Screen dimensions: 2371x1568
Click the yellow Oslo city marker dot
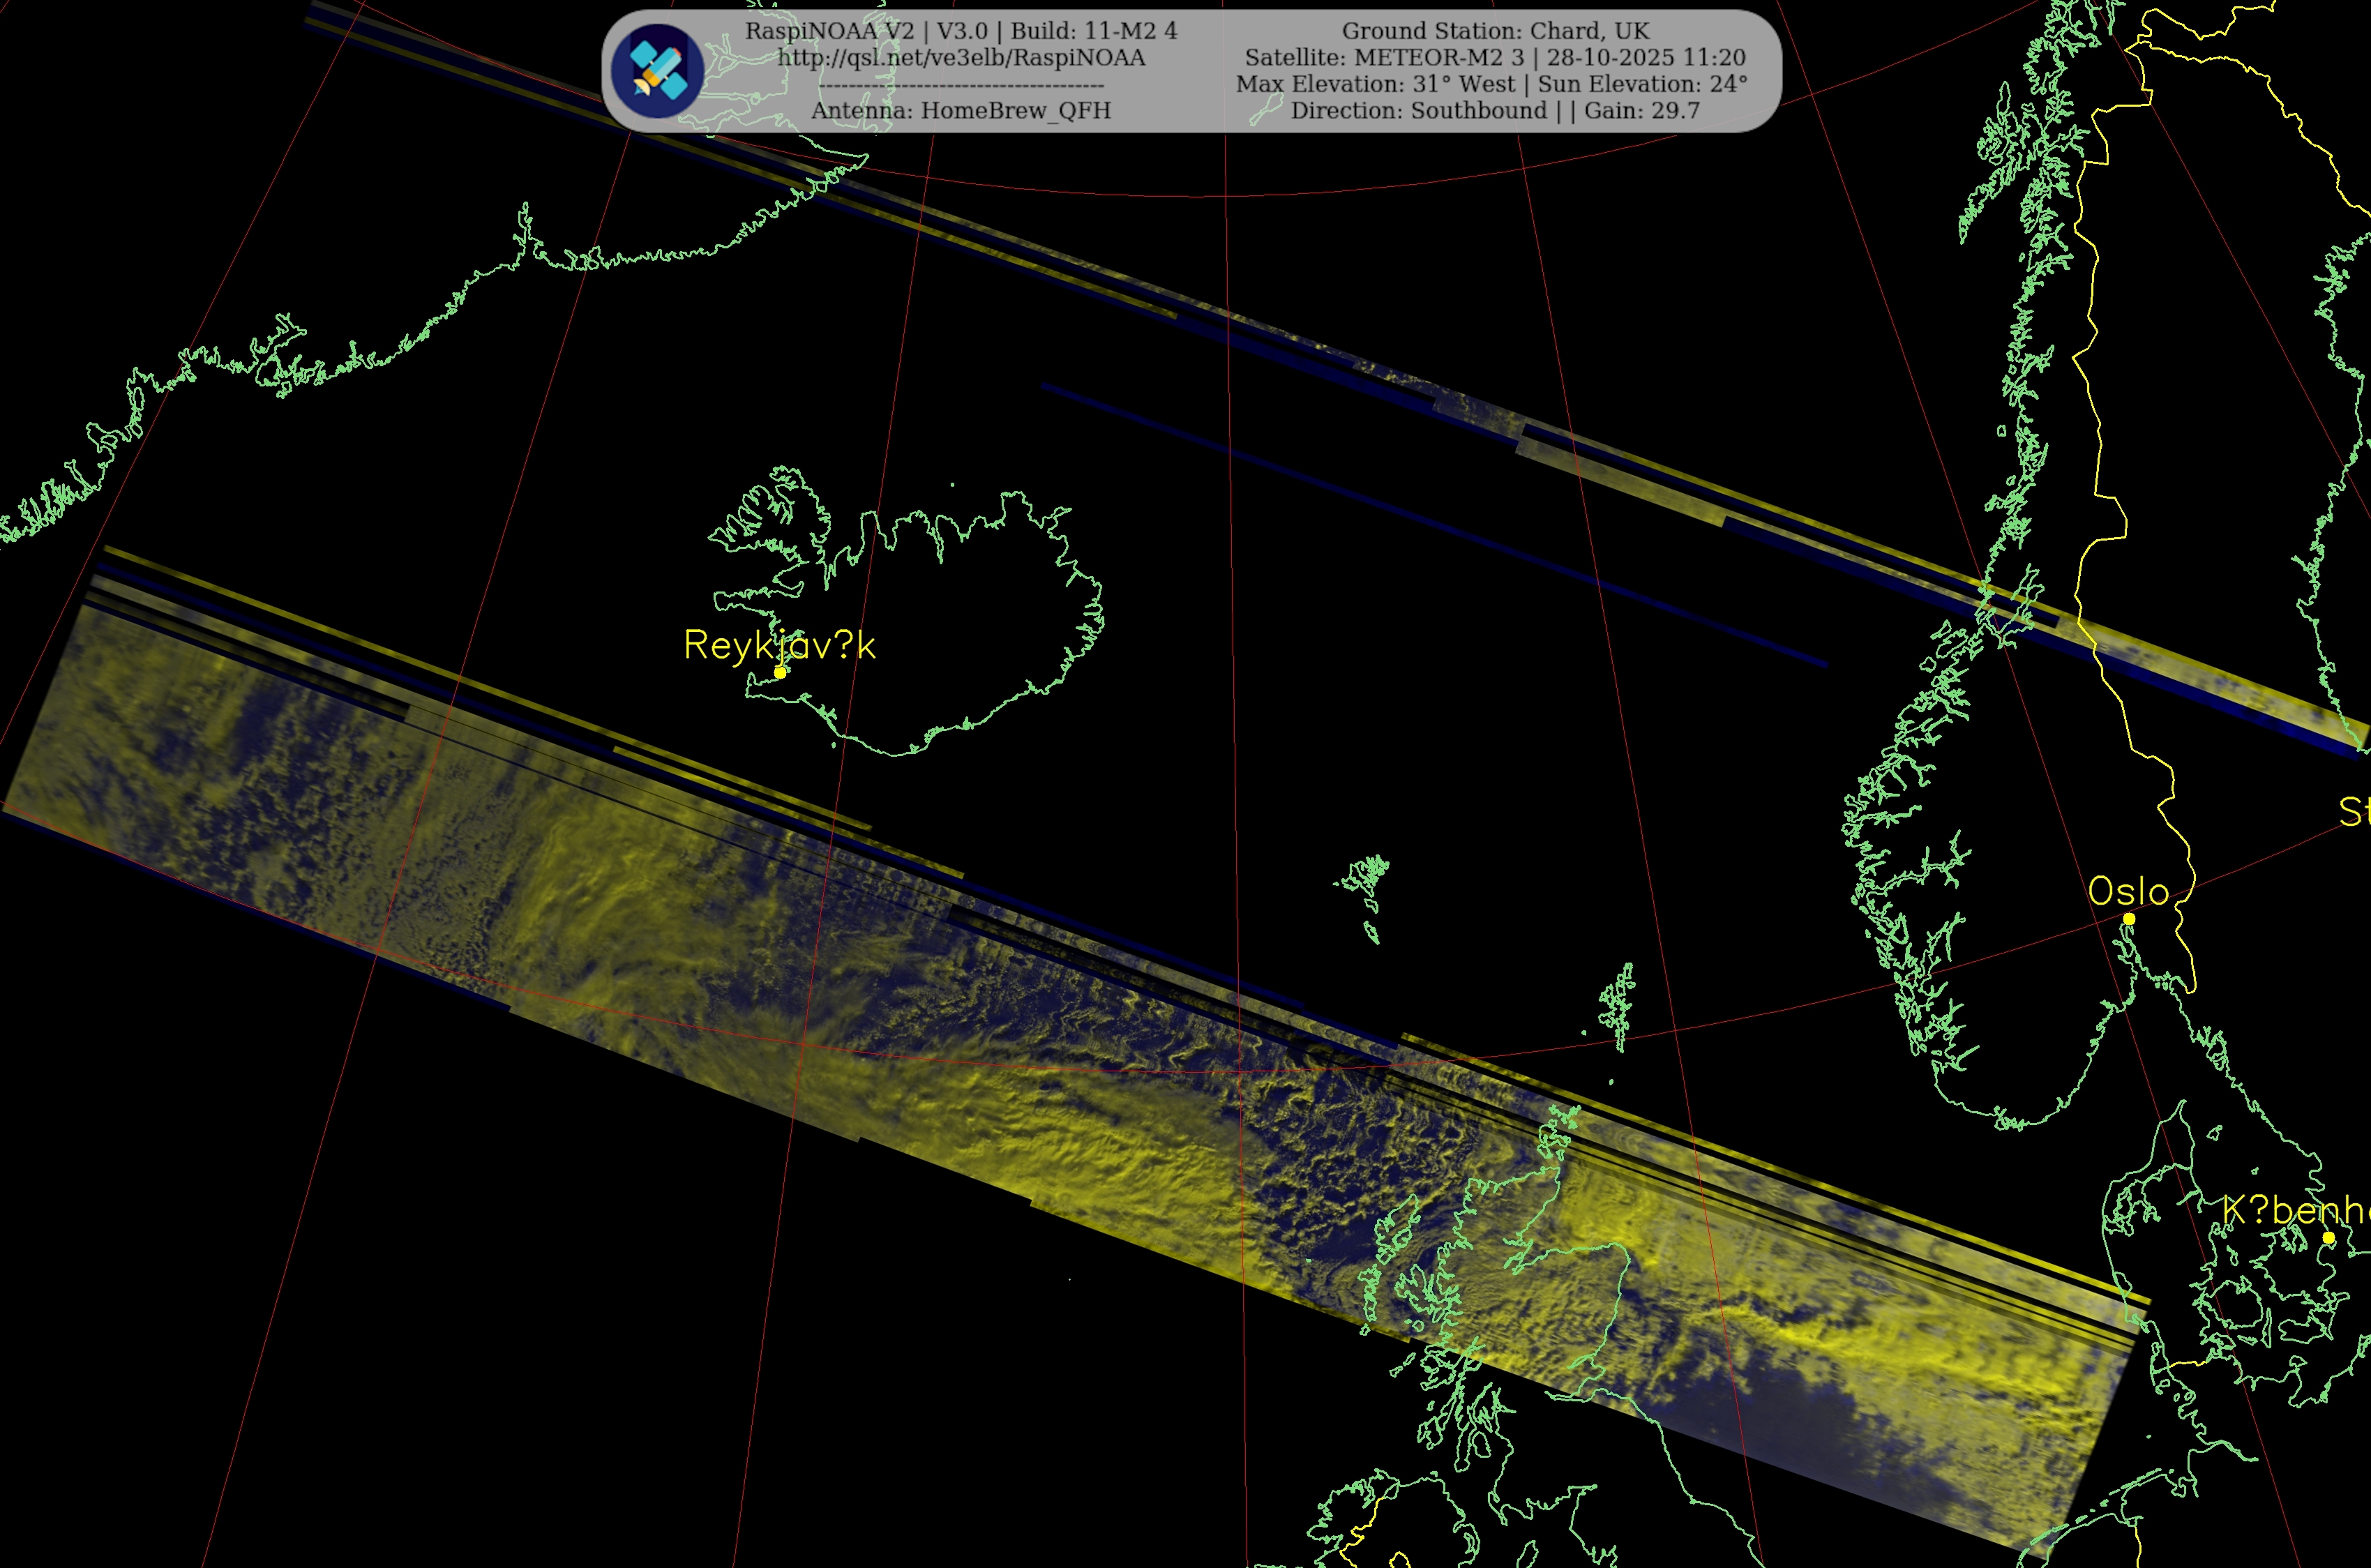click(x=2129, y=918)
